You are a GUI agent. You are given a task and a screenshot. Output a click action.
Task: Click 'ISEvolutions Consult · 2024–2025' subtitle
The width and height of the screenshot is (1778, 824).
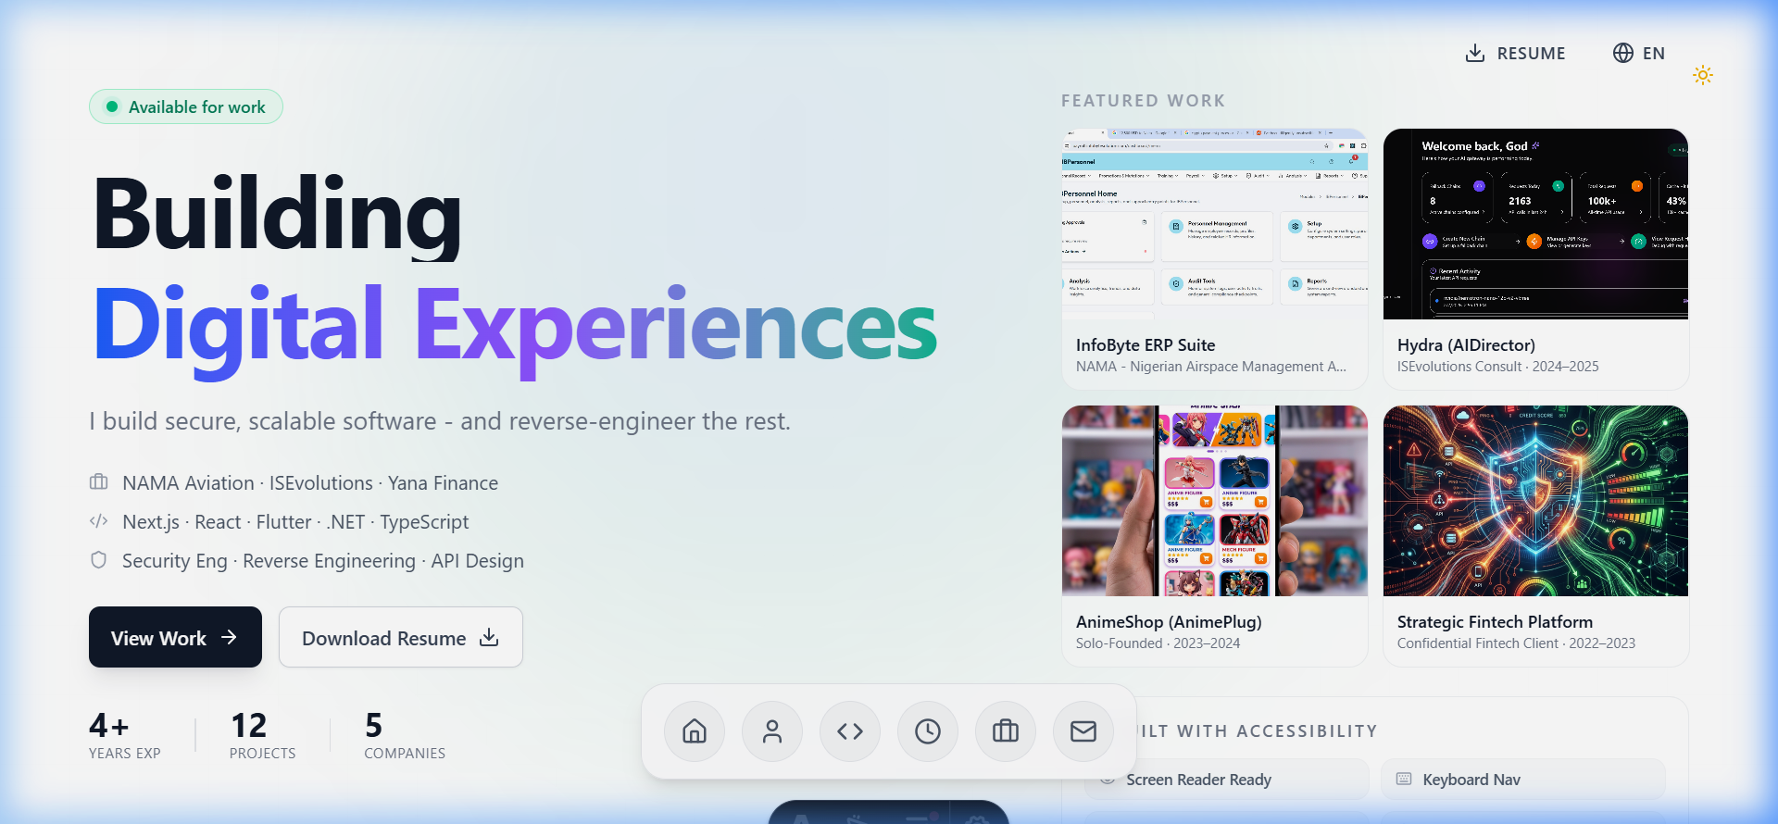[x=1497, y=367]
